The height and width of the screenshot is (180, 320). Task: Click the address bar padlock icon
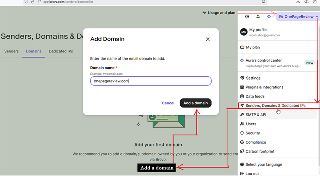(32, 2)
